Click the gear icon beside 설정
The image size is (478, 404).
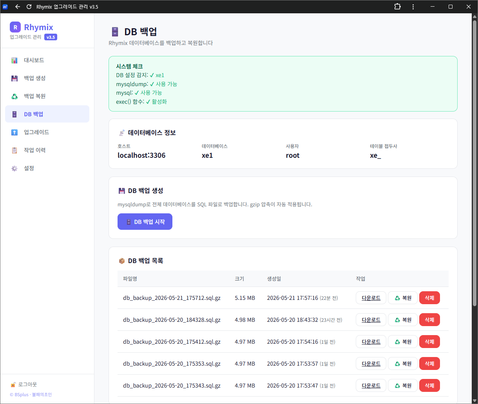[x=14, y=168]
